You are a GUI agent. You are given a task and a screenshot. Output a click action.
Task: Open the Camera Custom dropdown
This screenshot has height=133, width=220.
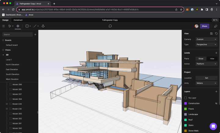(206, 39)
